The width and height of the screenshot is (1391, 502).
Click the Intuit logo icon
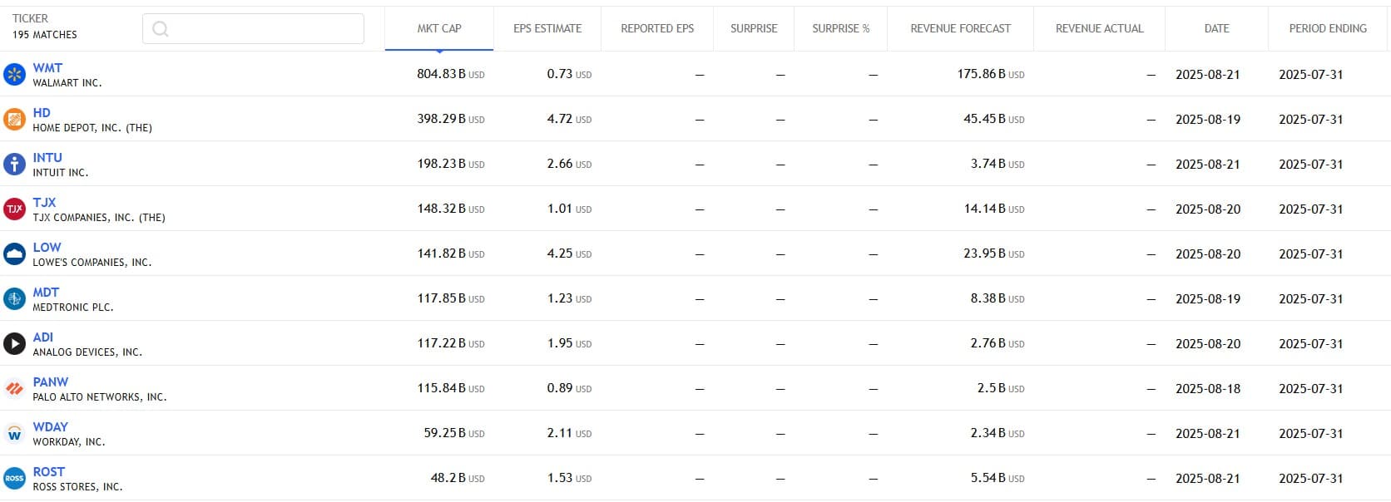(x=14, y=165)
